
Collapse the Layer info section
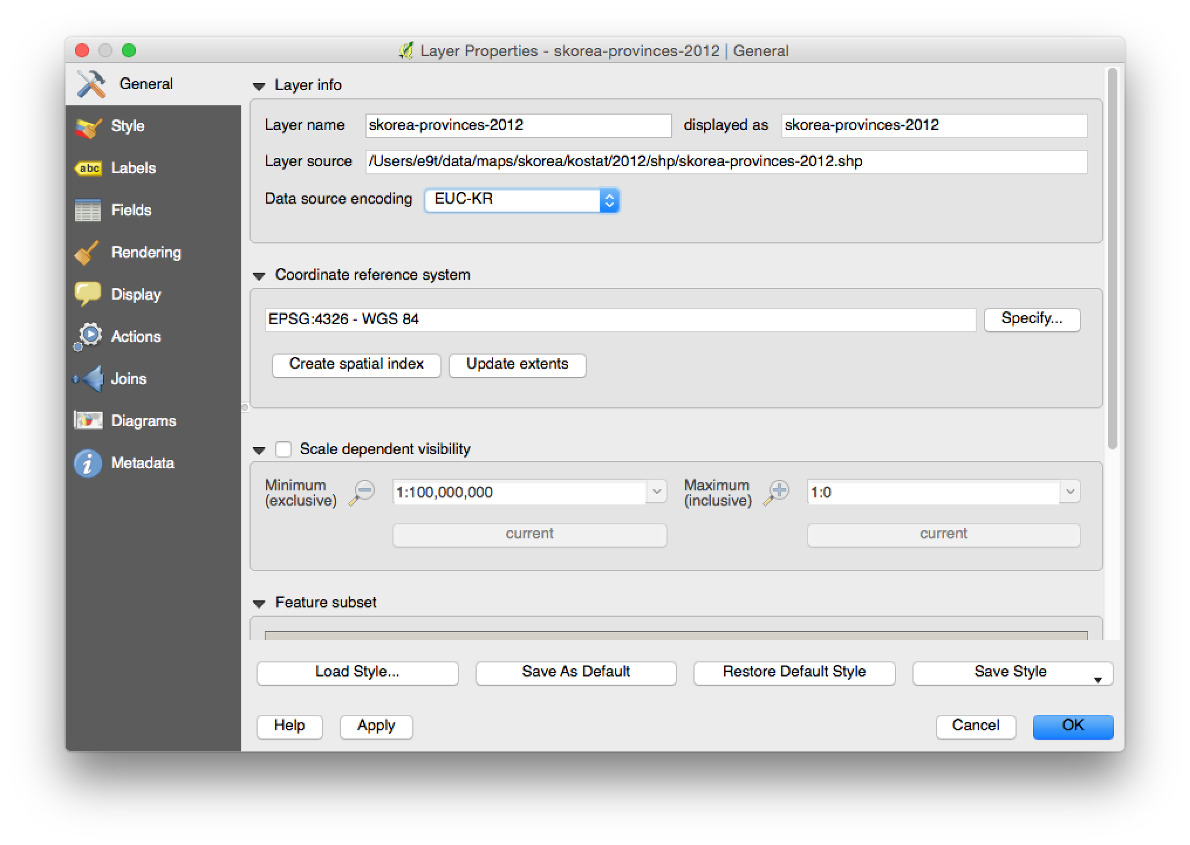point(259,86)
